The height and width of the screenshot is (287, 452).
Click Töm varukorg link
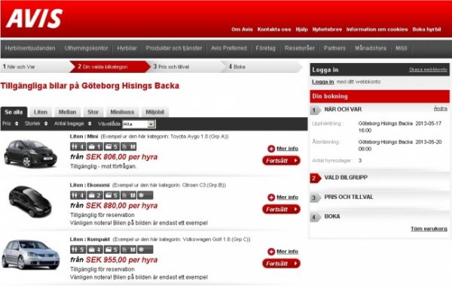[429, 228]
